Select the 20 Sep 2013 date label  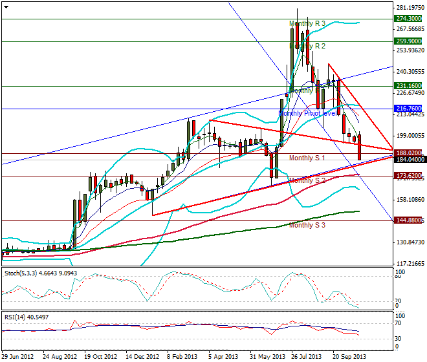click(x=348, y=356)
